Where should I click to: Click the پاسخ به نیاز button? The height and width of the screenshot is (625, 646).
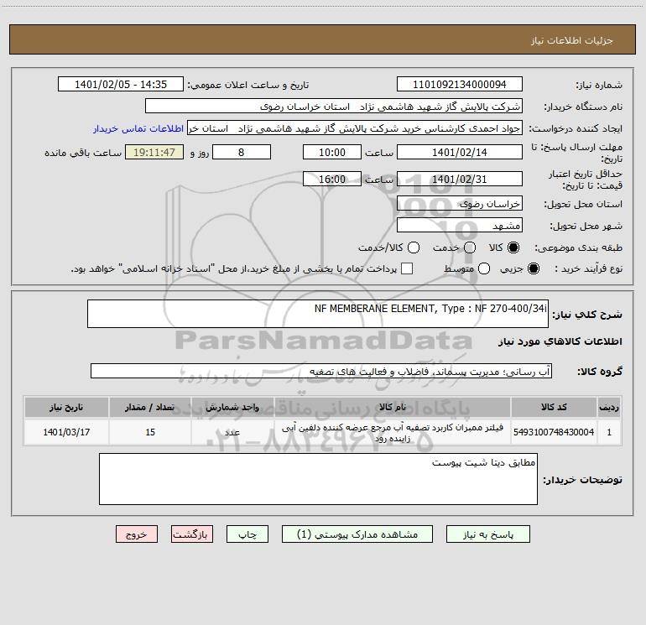tap(487, 534)
